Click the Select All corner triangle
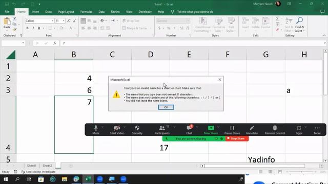Screen dimensions: 328x184 pos(11,55)
